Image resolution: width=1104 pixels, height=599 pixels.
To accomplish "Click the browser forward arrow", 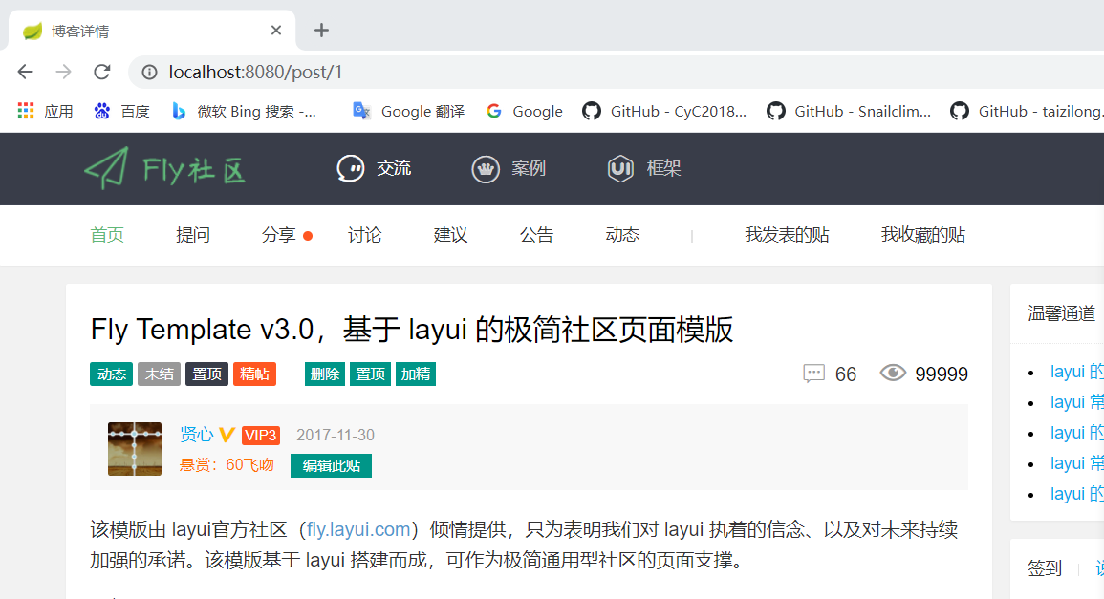I will [x=63, y=72].
